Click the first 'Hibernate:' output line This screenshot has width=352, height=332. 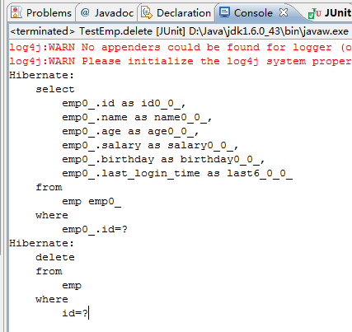pos(42,75)
